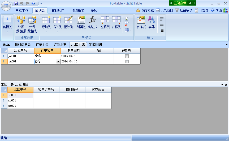
Task: Move column left with 左移列
Action: point(105,22)
